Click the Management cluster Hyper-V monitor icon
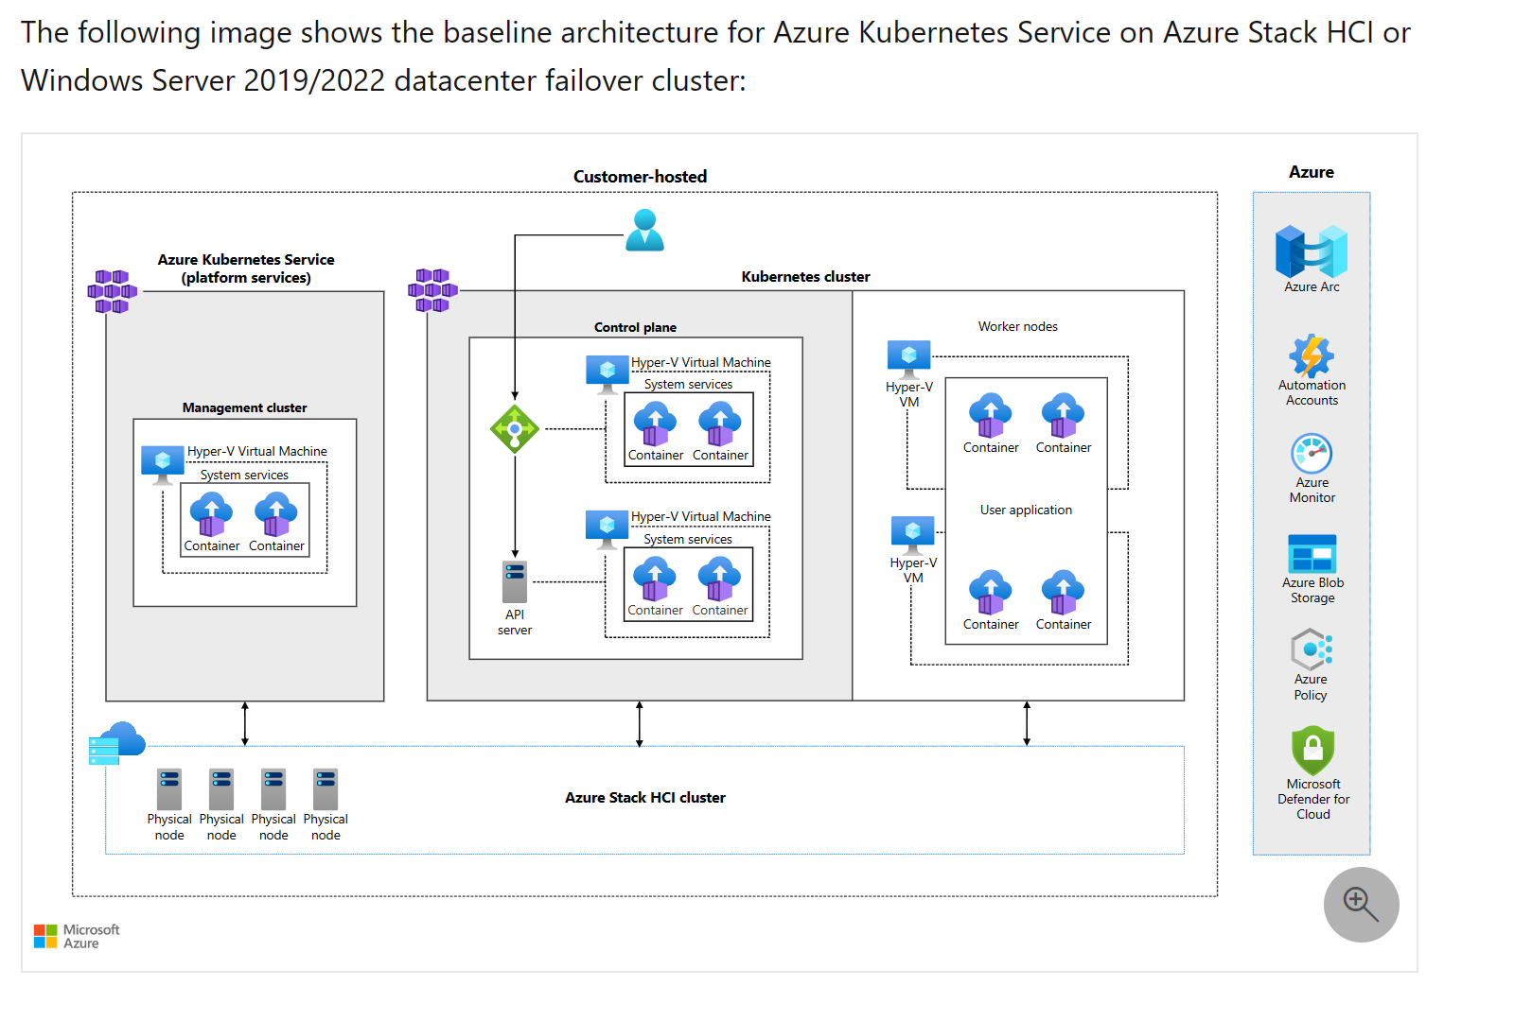1532x1021 pixels. (x=163, y=465)
